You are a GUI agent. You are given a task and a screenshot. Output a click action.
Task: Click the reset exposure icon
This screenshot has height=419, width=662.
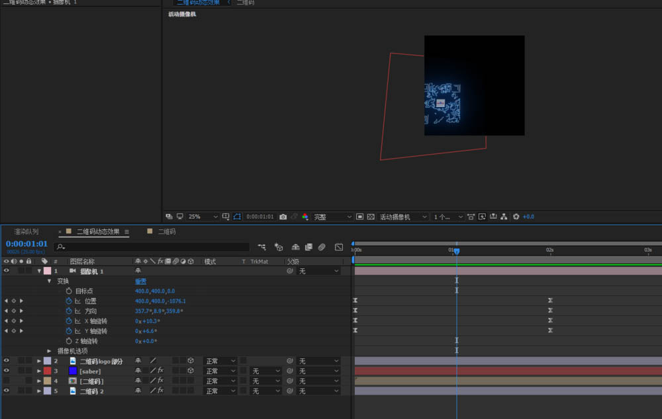516,217
